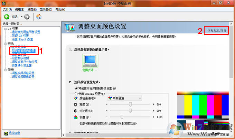Viewport: 235px width, 139px height.
Task: Click the plus beside brightness slider
Action: [x=154, y=104]
